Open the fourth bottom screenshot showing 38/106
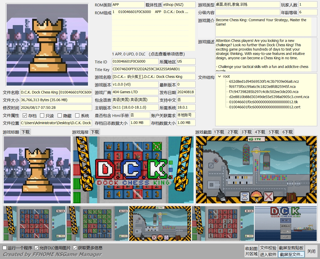Image resolution: width=320 pixels, height=259 pixels. click(223, 223)
